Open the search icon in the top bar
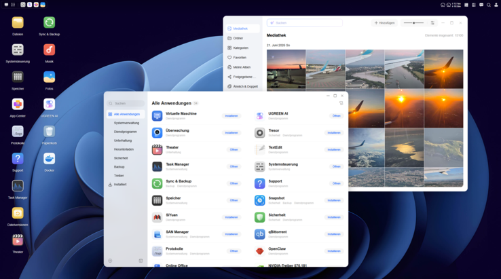Image resolution: width=501 pixels, height=279 pixels. (x=489, y=5)
